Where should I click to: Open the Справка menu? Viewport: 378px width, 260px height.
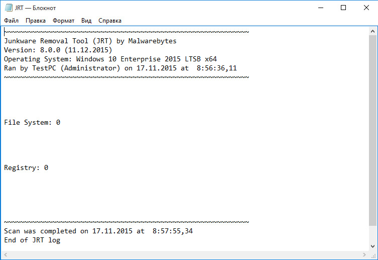pyautogui.click(x=110, y=21)
